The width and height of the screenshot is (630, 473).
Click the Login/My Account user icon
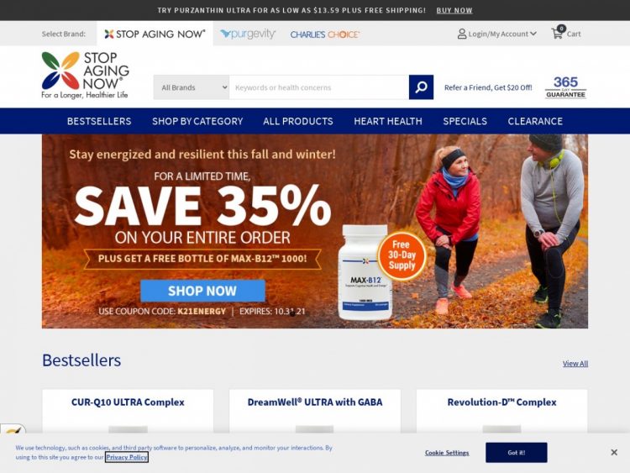tap(462, 34)
